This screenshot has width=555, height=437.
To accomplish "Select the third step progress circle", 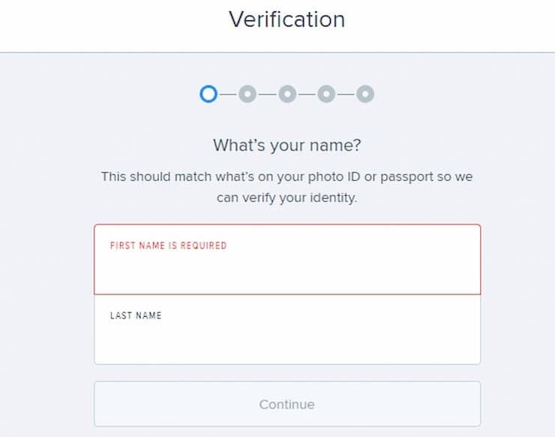I will [287, 94].
